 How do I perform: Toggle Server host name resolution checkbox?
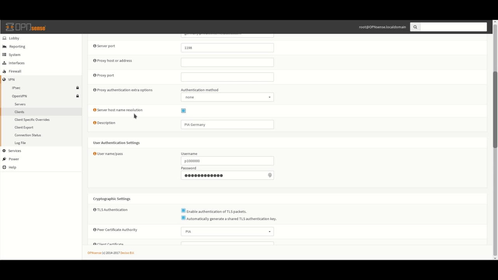click(x=183, y=111)
